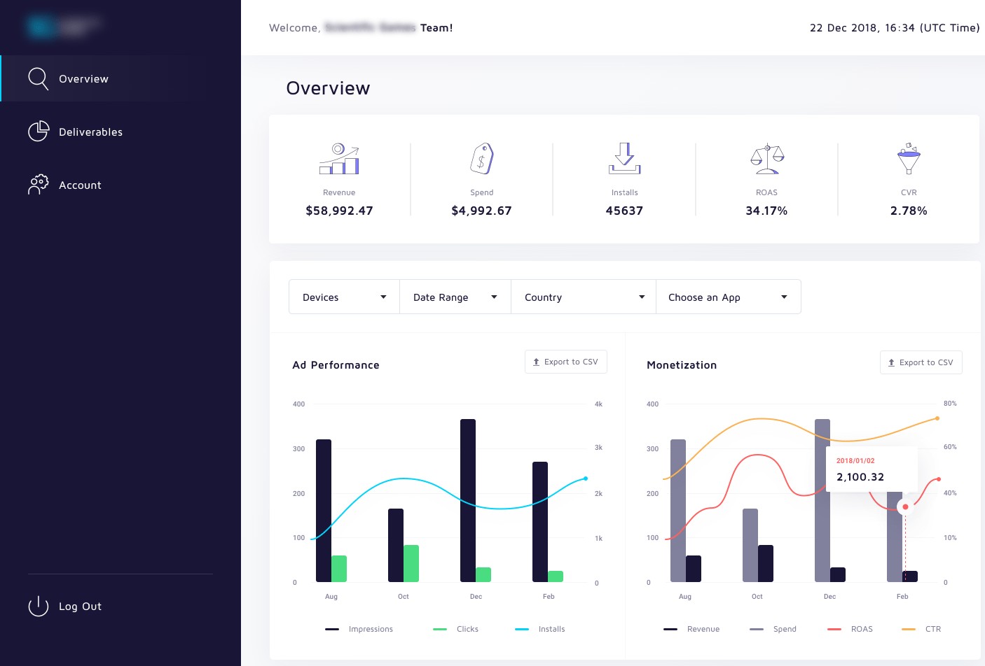Click the Spend price tag icon

click(482, 159)
